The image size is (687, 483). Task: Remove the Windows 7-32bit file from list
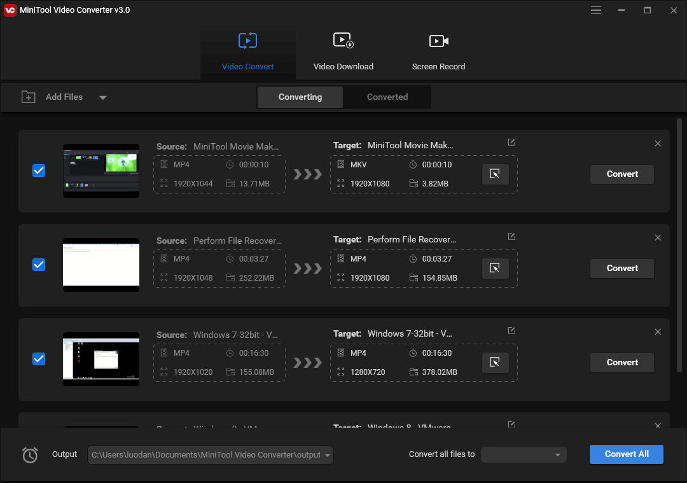tap(658, 332)
